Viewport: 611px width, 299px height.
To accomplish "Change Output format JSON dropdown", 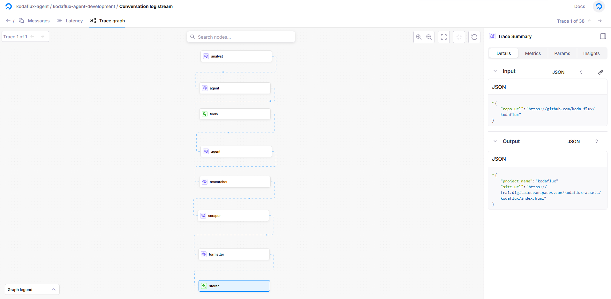I will tap(583, 142).
